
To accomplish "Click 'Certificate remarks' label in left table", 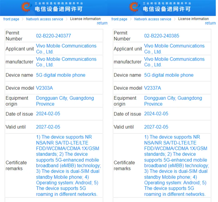I will click(16, 166).
